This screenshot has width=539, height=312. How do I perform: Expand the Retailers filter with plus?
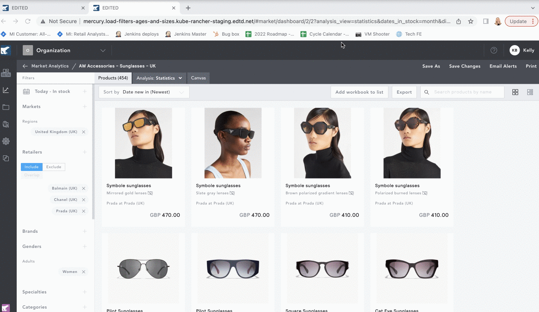[85, 152]
